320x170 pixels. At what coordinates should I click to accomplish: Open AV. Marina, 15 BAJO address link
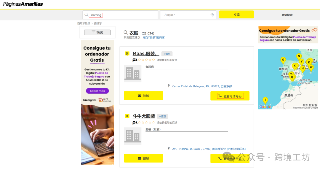(209, 149)
